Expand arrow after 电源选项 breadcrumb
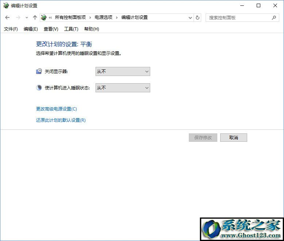 (x=117, y=18)
